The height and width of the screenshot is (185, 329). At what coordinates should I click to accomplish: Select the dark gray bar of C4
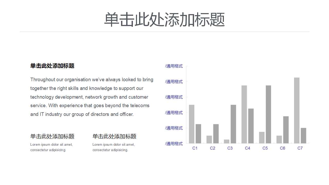(251, 126)
